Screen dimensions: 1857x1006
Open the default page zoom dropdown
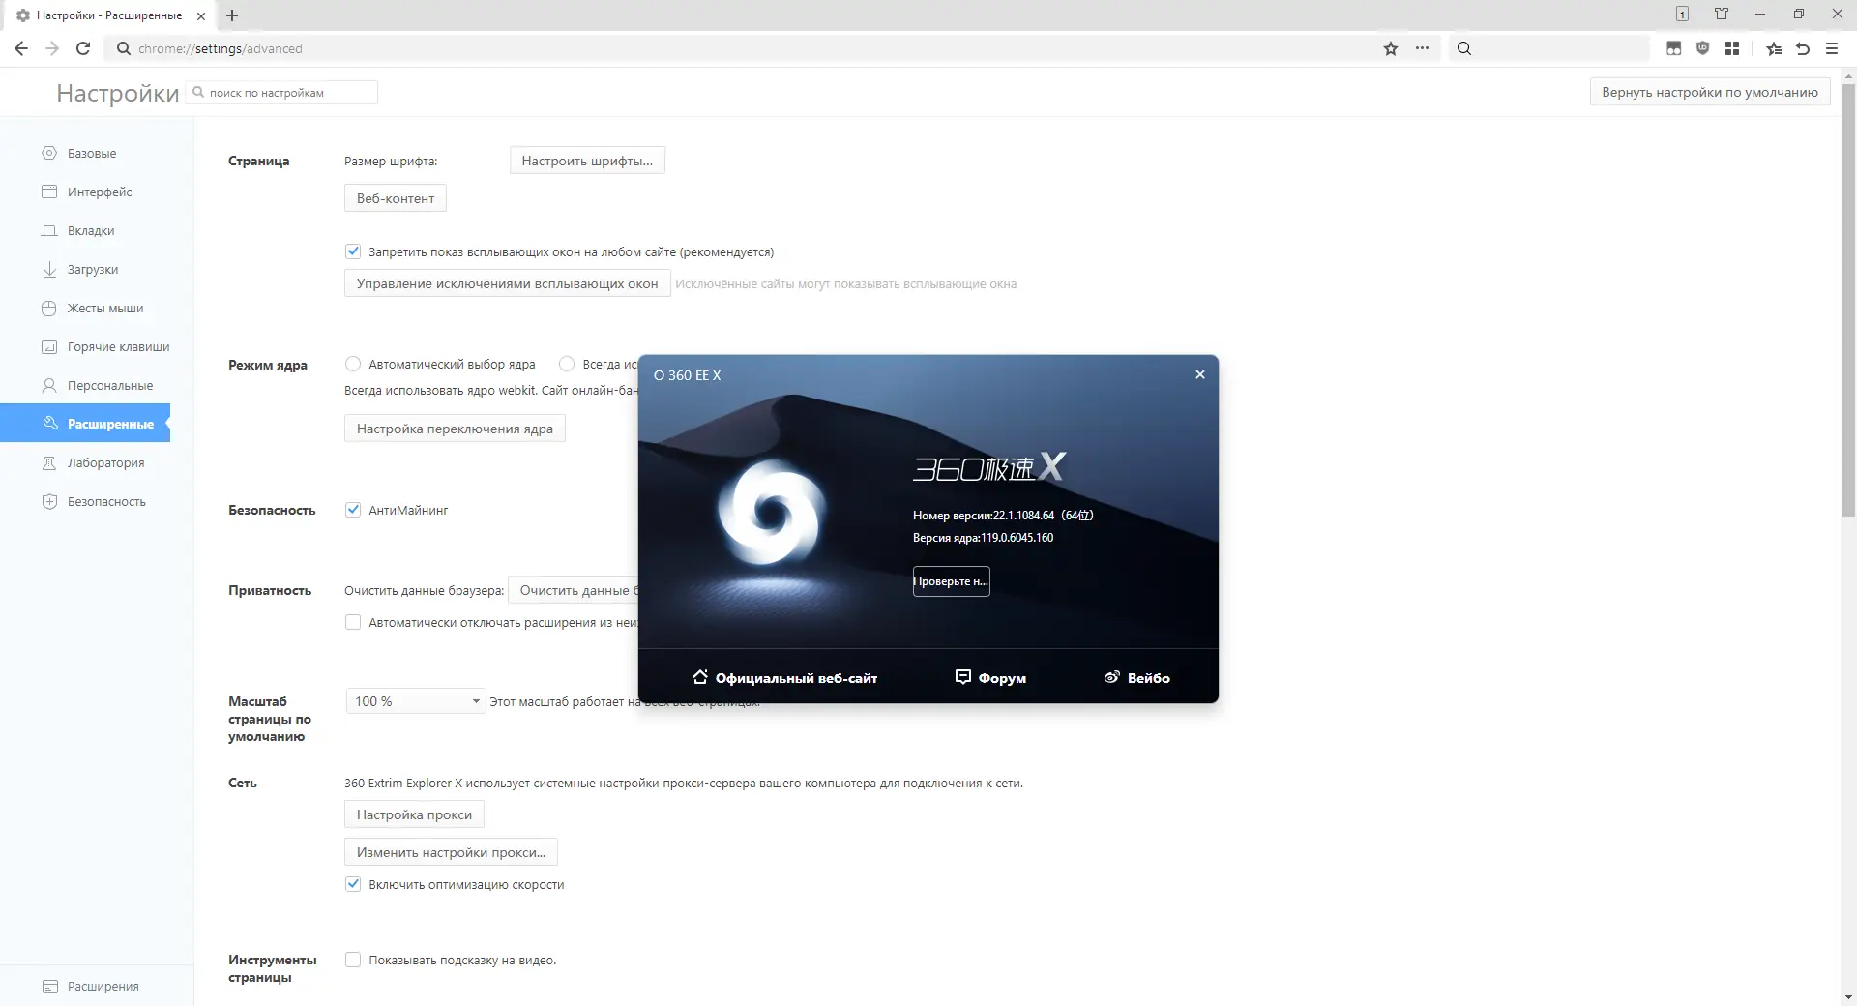[x=415, y=700]
